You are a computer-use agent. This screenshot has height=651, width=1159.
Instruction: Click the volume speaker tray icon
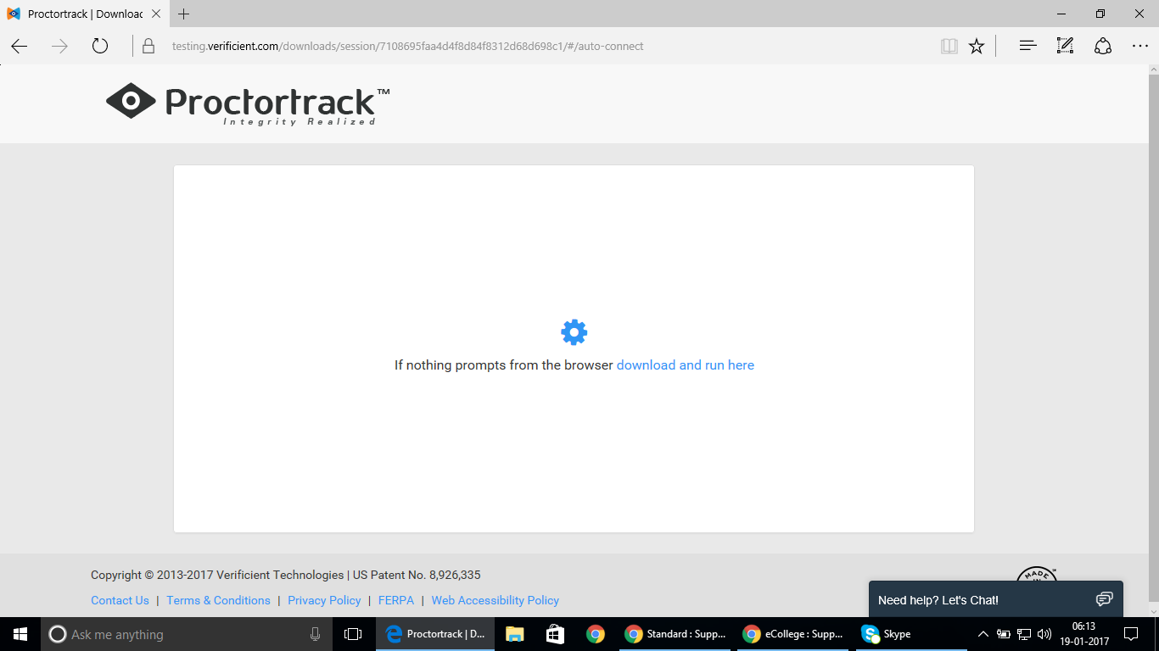coord(1044,634)
